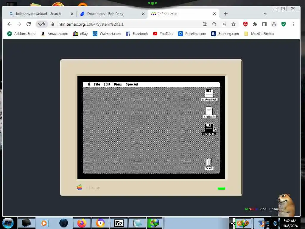The image size is (305, 229).
Task: Open the View menu in emulator
Action: click(x=118, y=84)
